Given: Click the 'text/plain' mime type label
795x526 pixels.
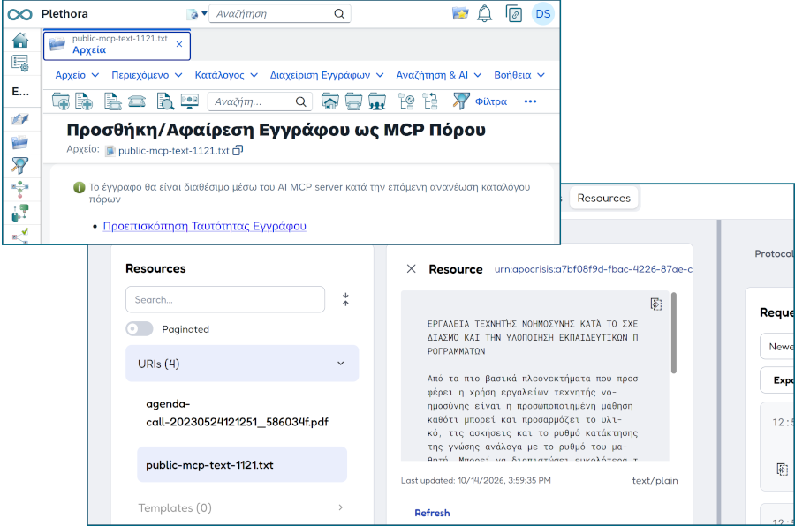Looking at the screenshot, I should coord(655,480).
